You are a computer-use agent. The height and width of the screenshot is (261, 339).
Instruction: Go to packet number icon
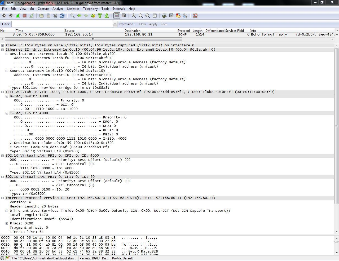pyautogui.click(x=93, y=16)
